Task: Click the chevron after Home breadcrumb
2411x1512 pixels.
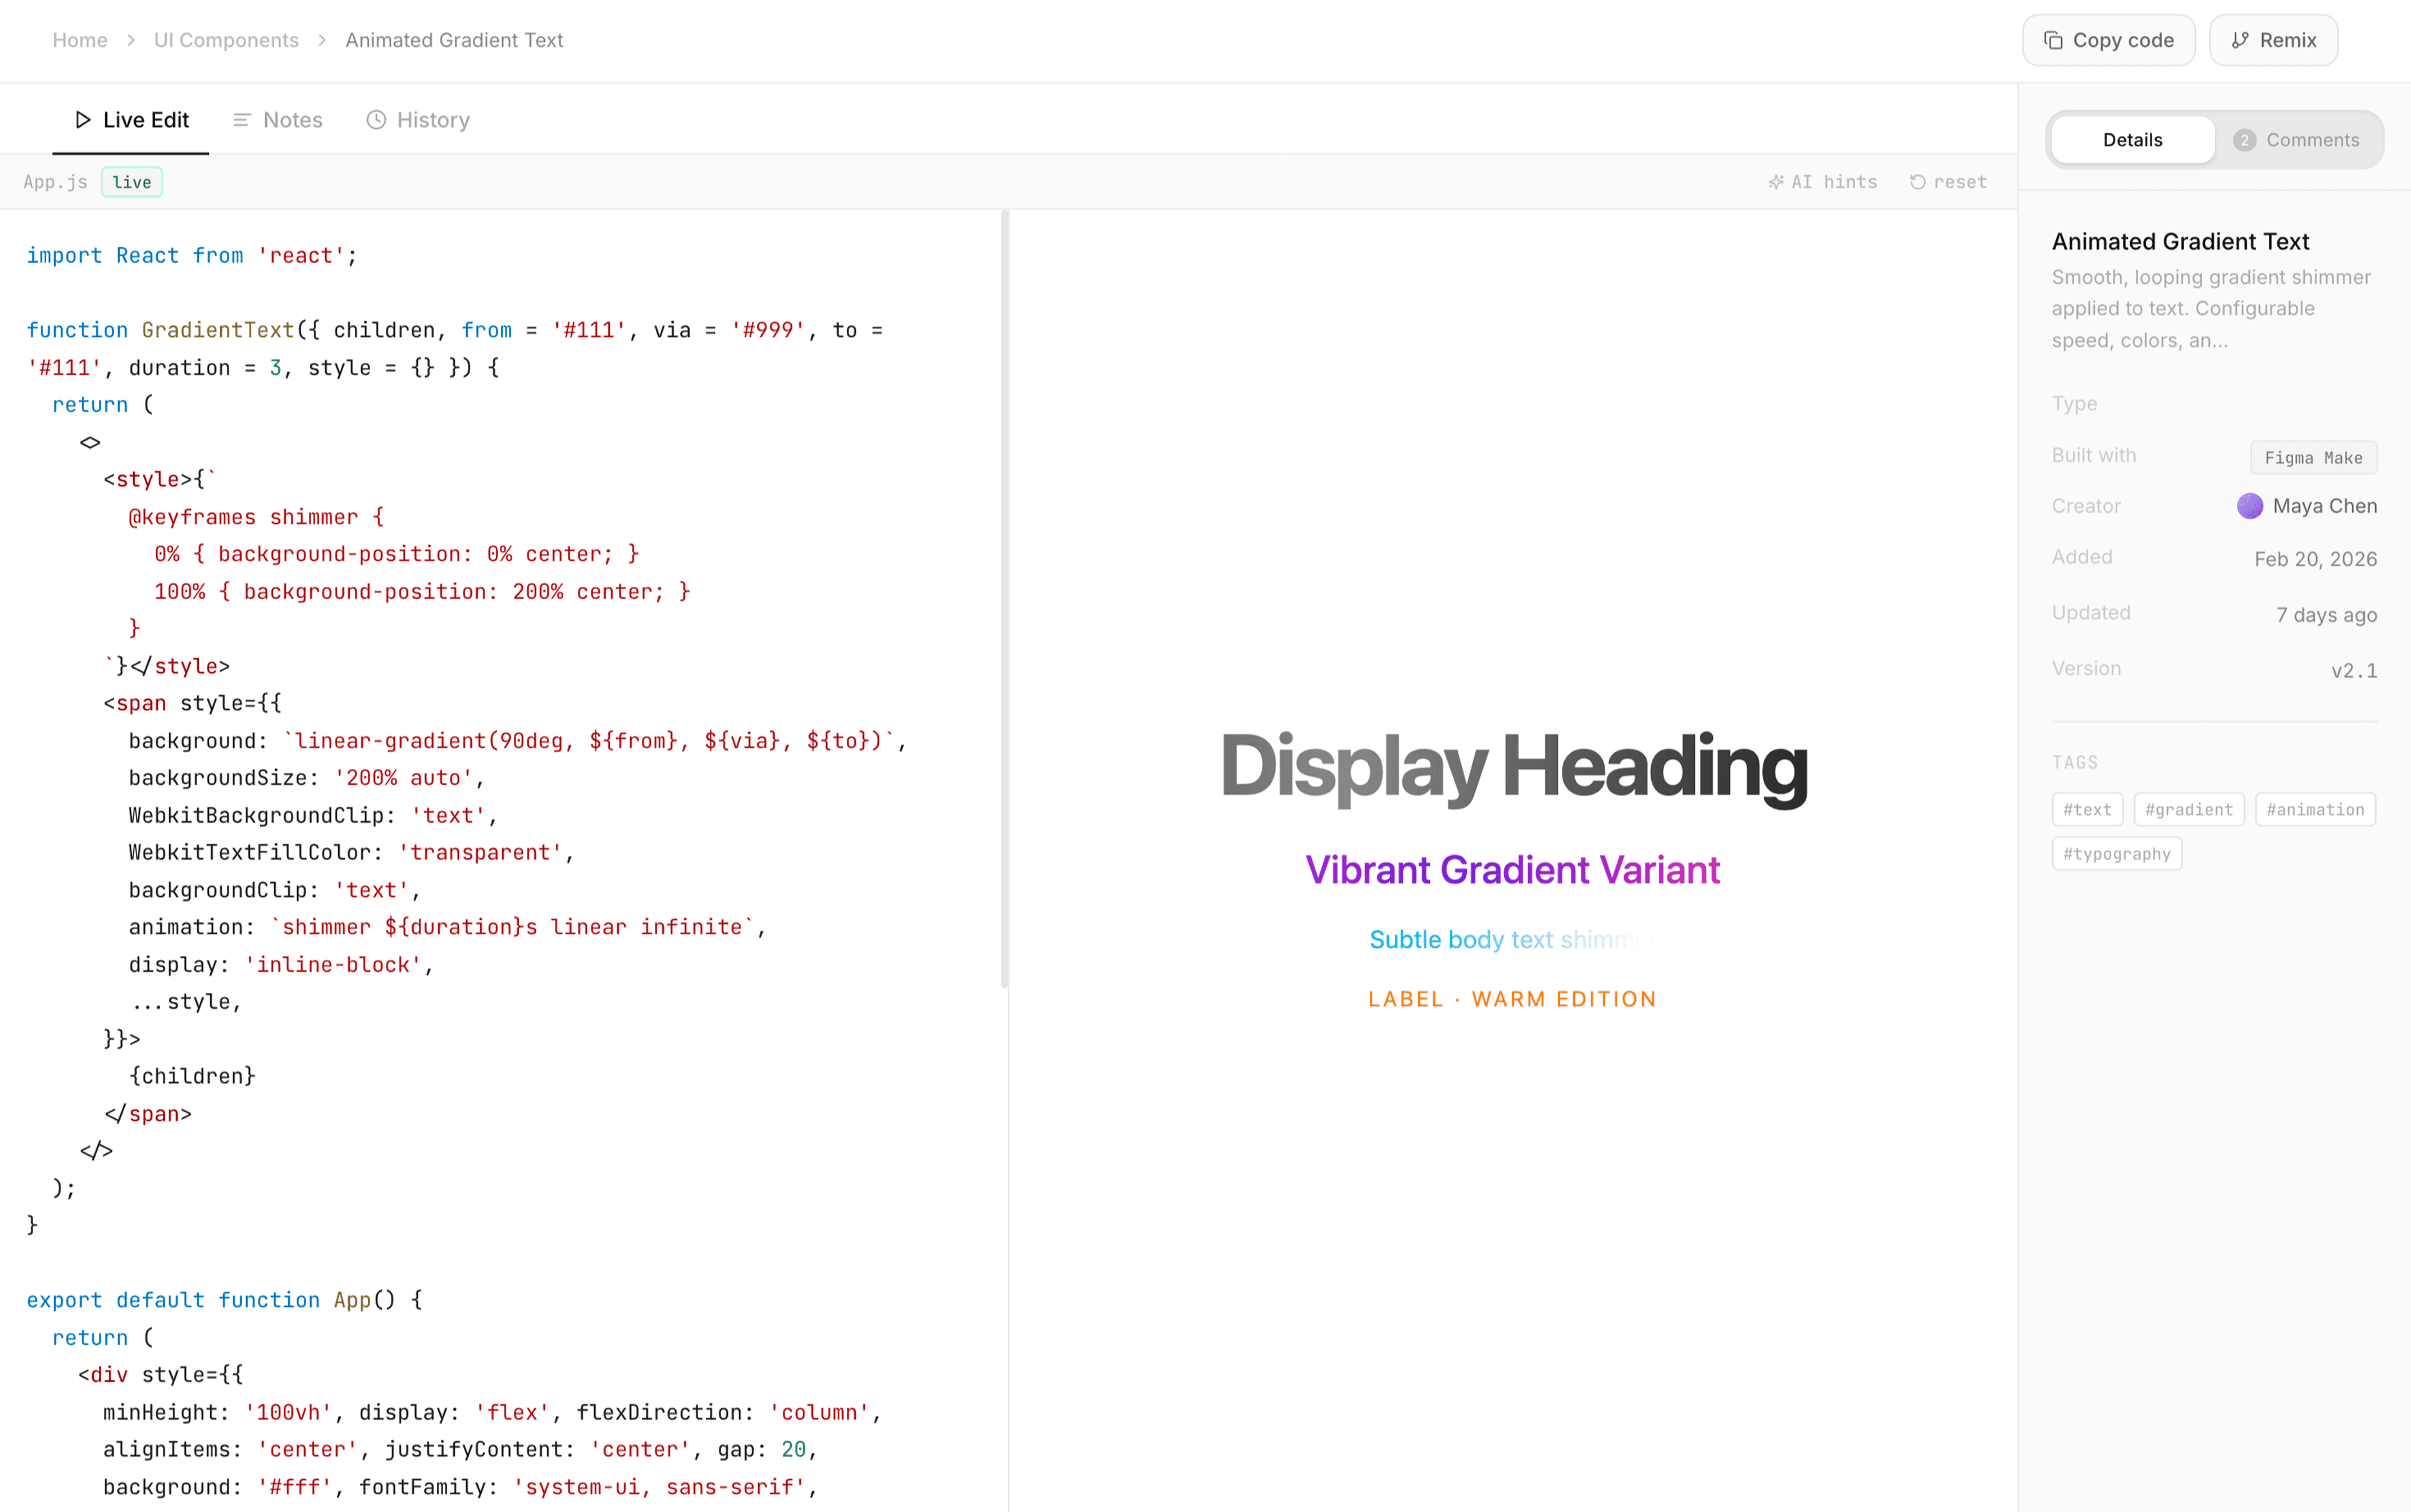Action: click(x=131, y=41)
